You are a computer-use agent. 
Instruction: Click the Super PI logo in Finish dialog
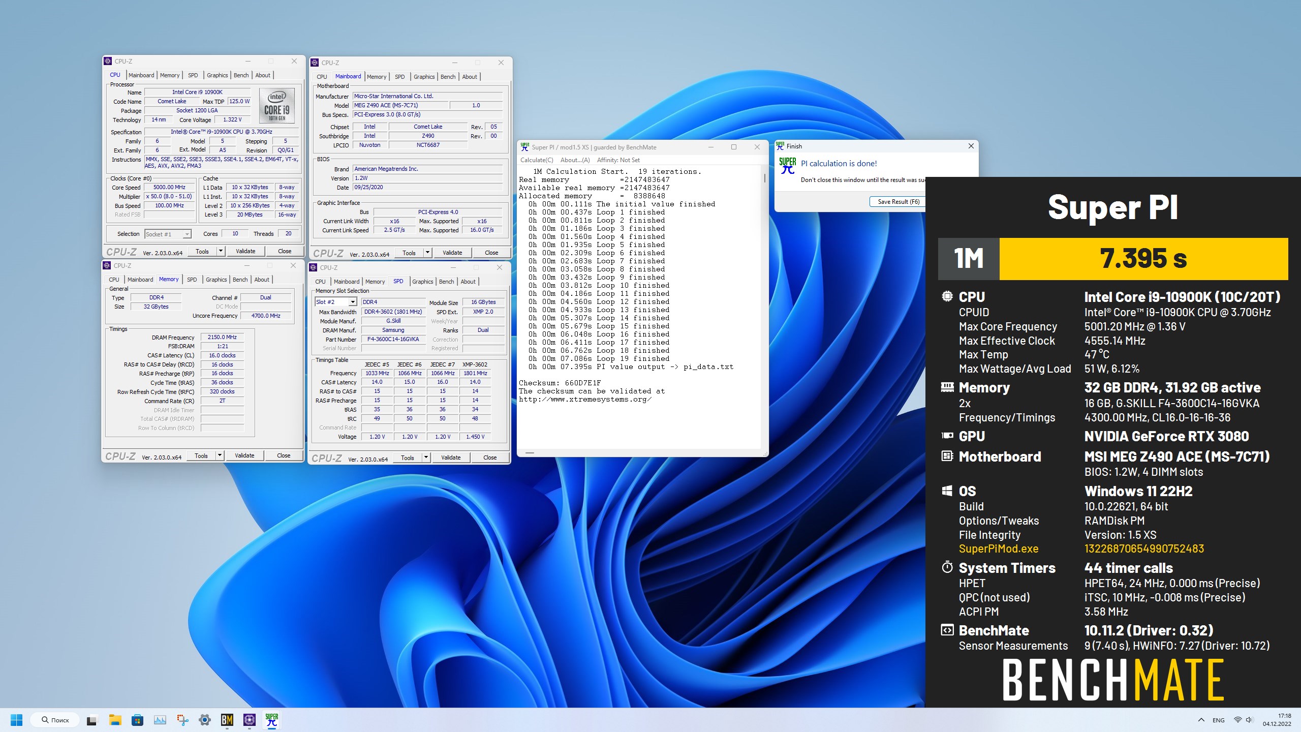(x=788, y=165)
